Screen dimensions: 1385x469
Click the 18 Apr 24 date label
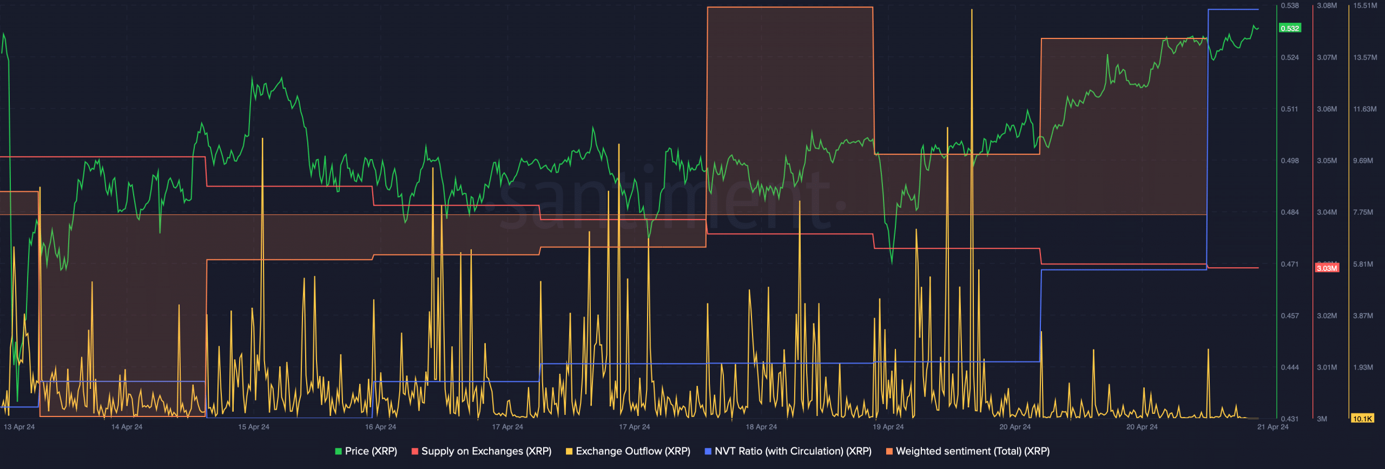pos(761,427)
